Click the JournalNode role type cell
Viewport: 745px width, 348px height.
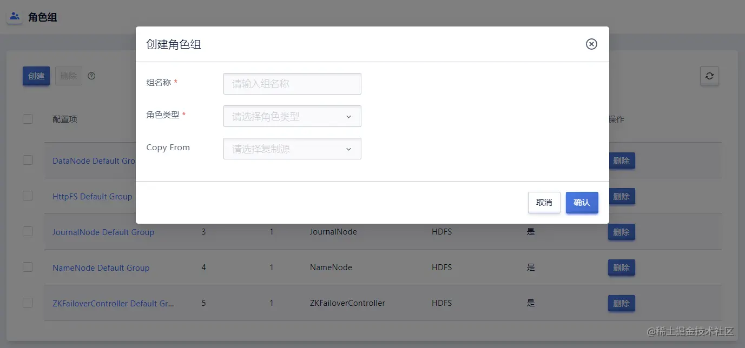pos(333,232)
